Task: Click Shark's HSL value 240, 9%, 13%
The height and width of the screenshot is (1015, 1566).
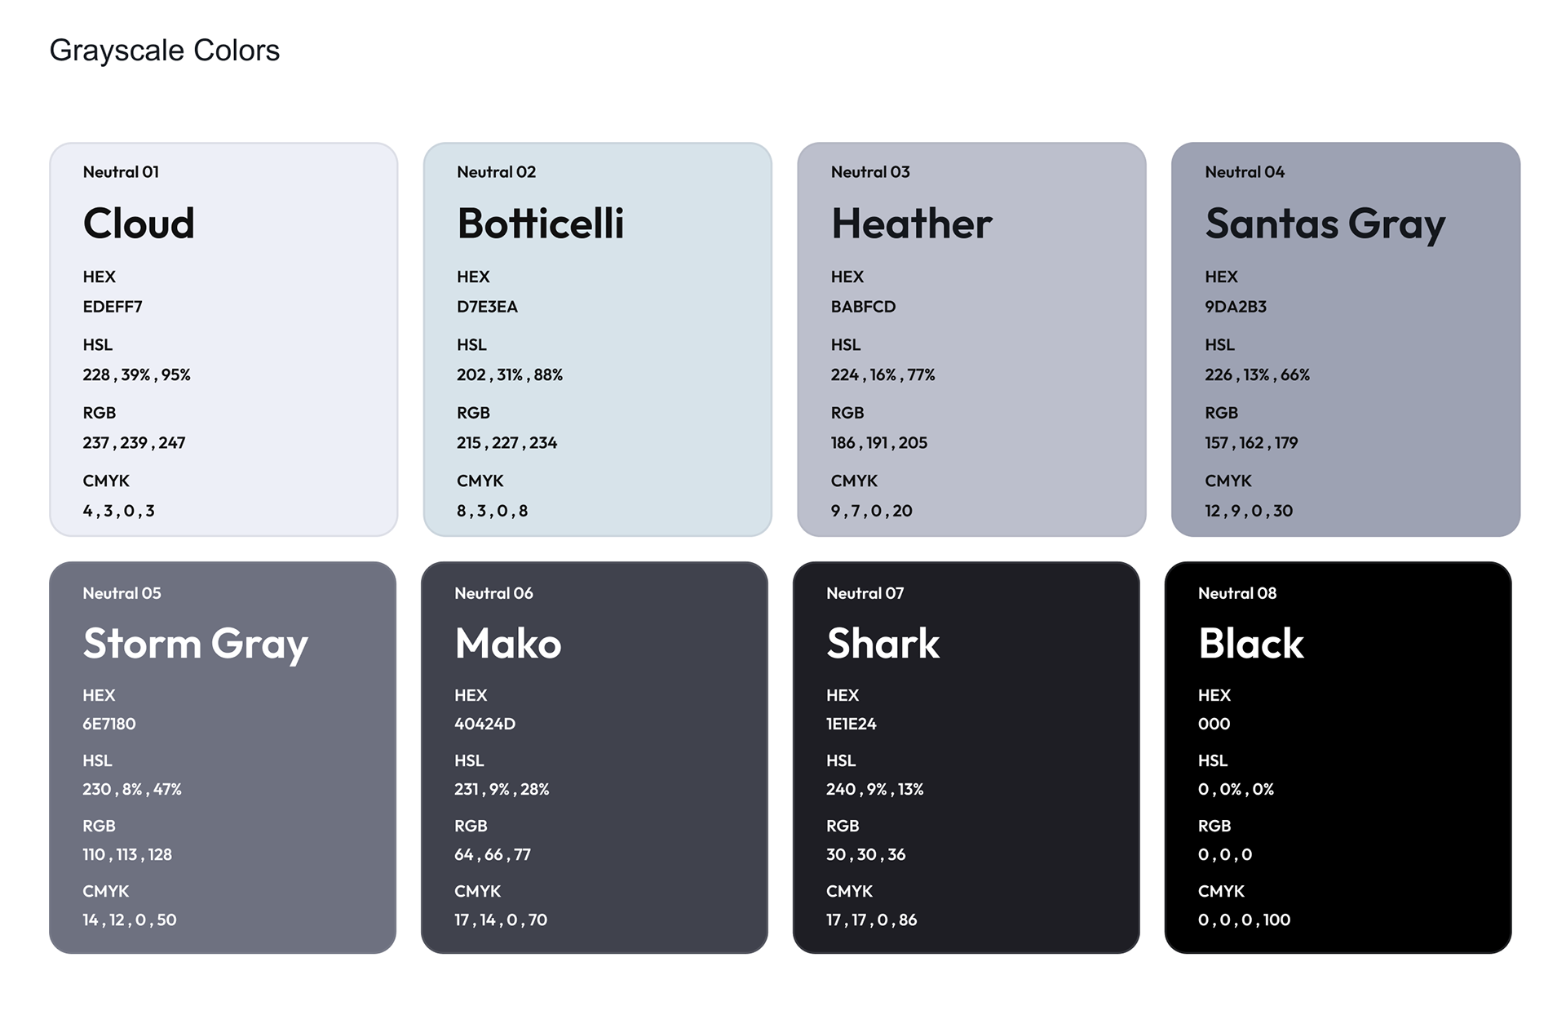Action: 874,789
